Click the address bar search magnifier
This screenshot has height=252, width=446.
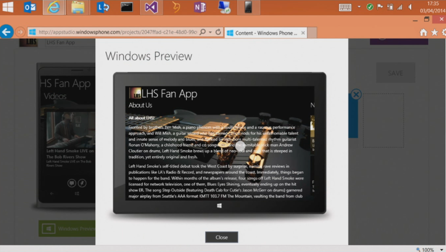tap(203, 32)
